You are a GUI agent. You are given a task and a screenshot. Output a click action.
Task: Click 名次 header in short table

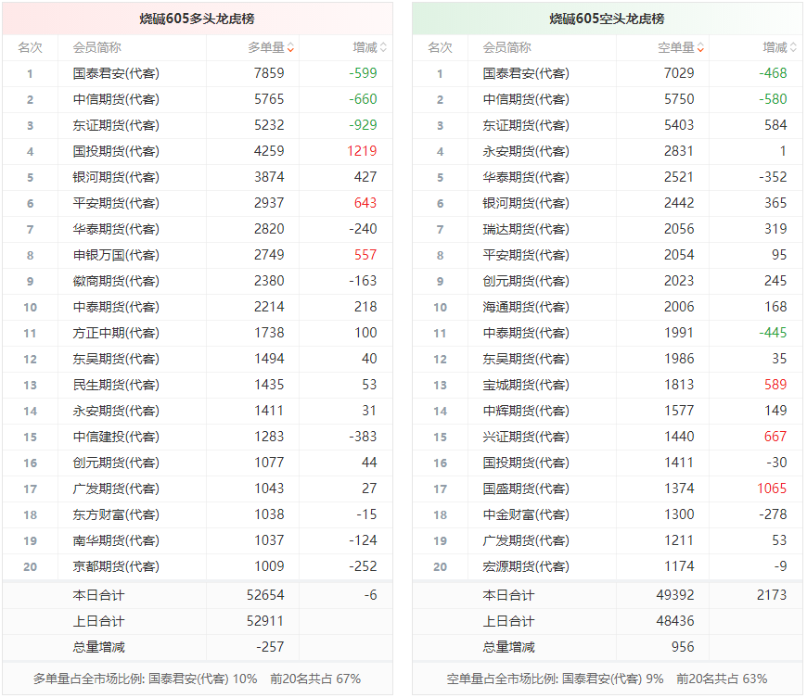coord(440,48)
